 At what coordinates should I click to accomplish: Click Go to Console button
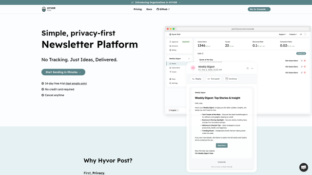click(259, 9)
